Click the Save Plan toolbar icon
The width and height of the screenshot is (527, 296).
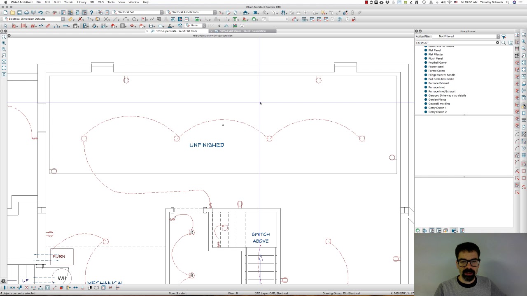pyautogui.click(x=19, y=12)
